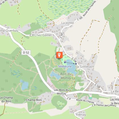This screenshot has width=119, height=119.
Task: Select the La Gottetaz place label
Action: 84,67
